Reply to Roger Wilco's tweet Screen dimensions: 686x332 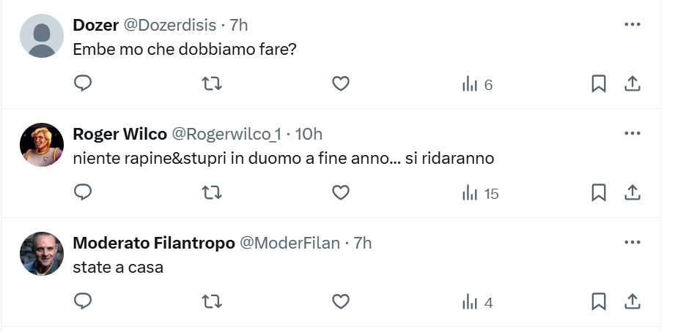pyautogui.click(x=83, y=192)
